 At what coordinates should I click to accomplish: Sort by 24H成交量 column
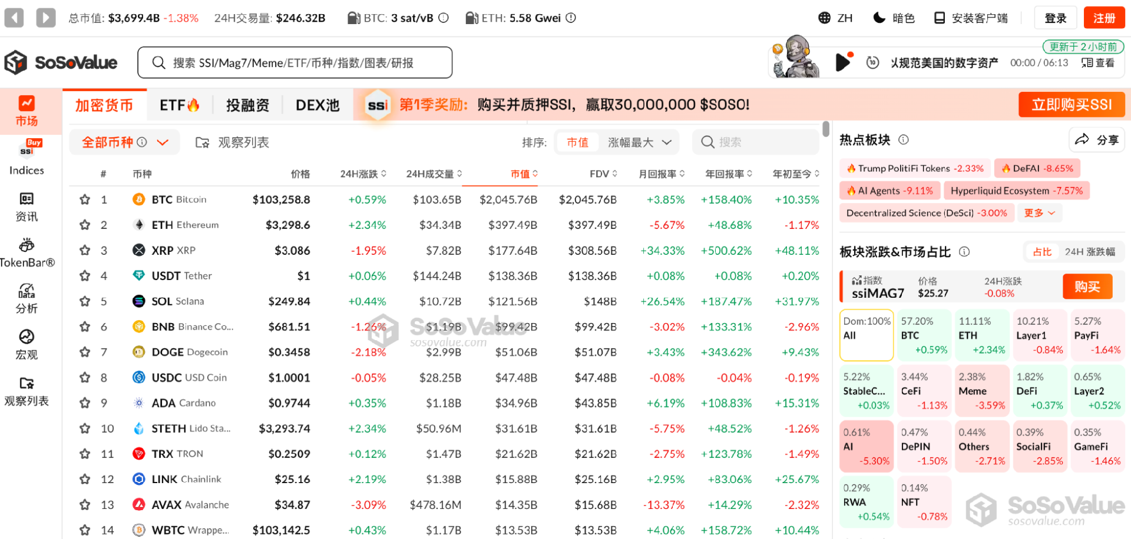coord(434,174)
